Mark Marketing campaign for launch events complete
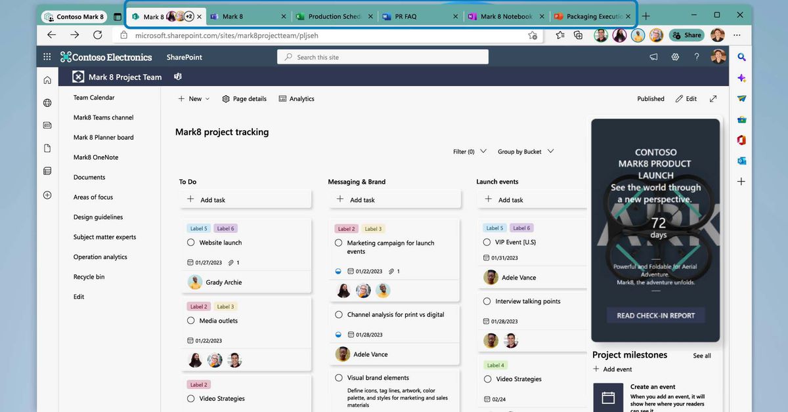 [339, 243]
